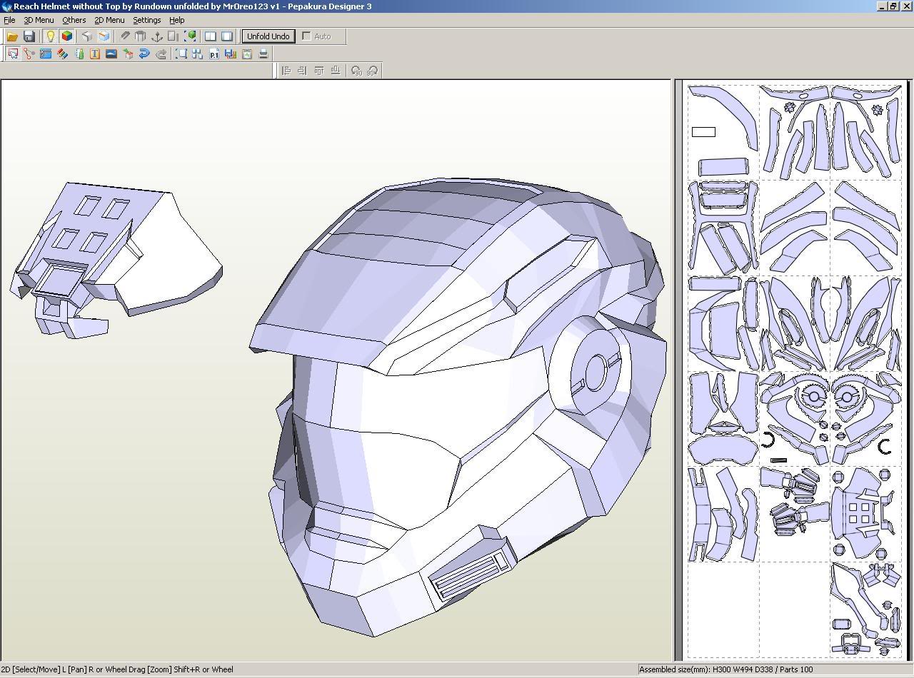Select the colored crayons edge color tool
This screenshot has height=678, width=914.
coord(62,54)
